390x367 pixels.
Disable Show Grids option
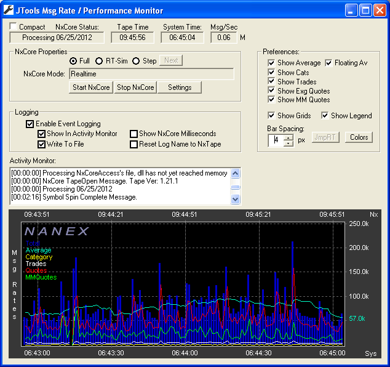pos(271,116)
